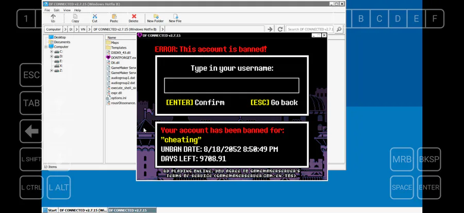The width and height of the screenshot is (464, 213).
Task: Select the expr.dll file
Action: (114, 93)
